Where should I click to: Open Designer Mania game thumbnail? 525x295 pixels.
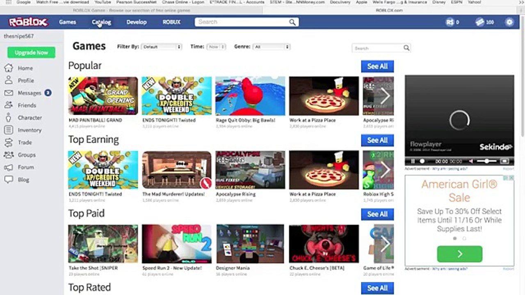250,244
